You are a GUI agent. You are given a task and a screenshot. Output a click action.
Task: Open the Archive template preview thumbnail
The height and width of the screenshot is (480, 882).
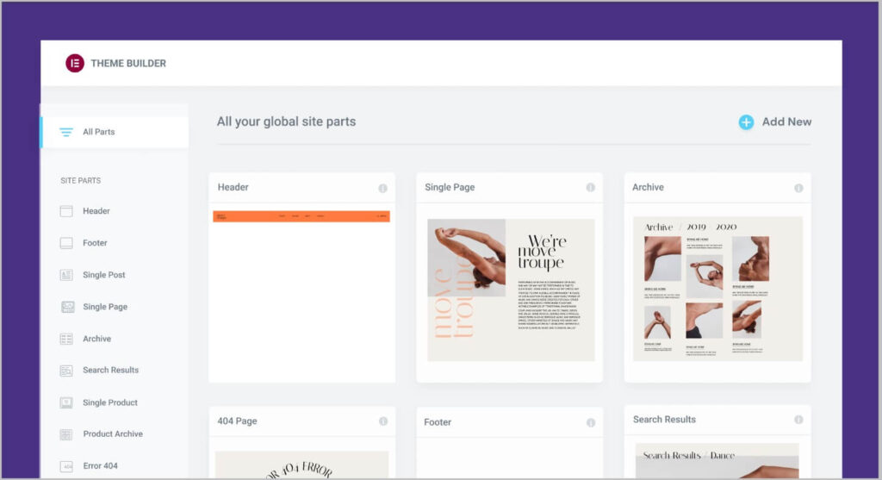[717, 290]
